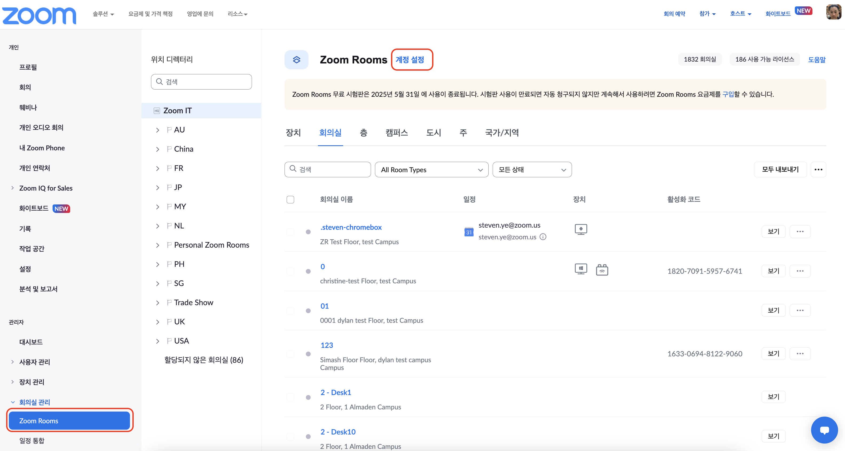845x451 pixels.
Task: Click the scheduling display icon for room 0
Action: click(602, 270)
